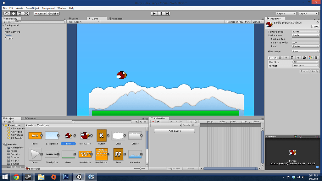Click the Add Keyframe icon in Animation panel
Image resolution: width=322 pixels, height=181 pixels.
[191, 122]
